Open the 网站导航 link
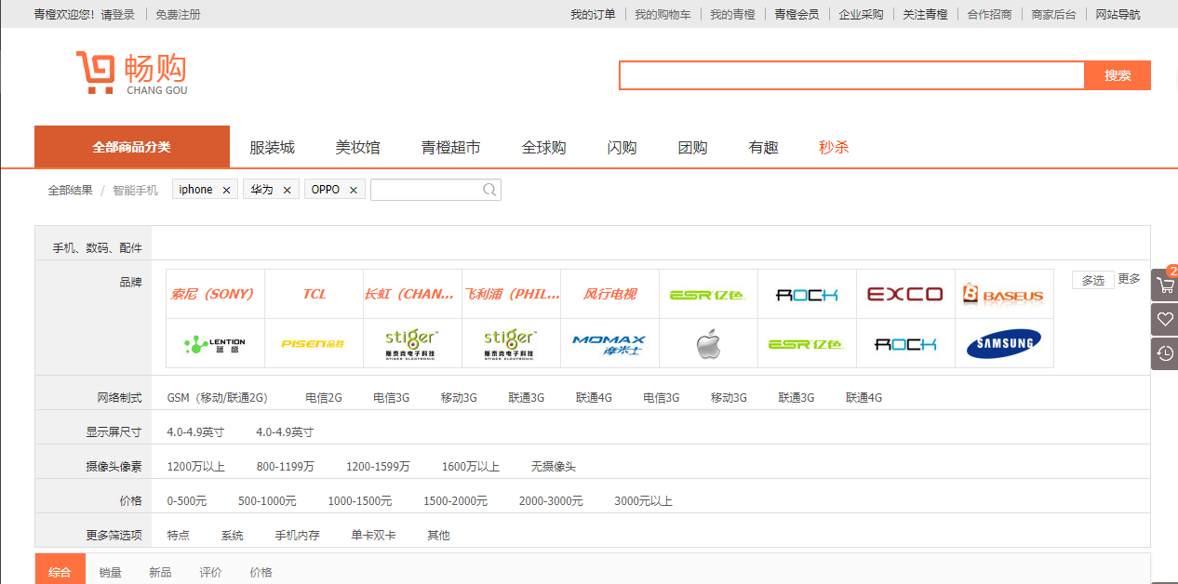Screen dimensions: 1178x584 click(1118, 14)
